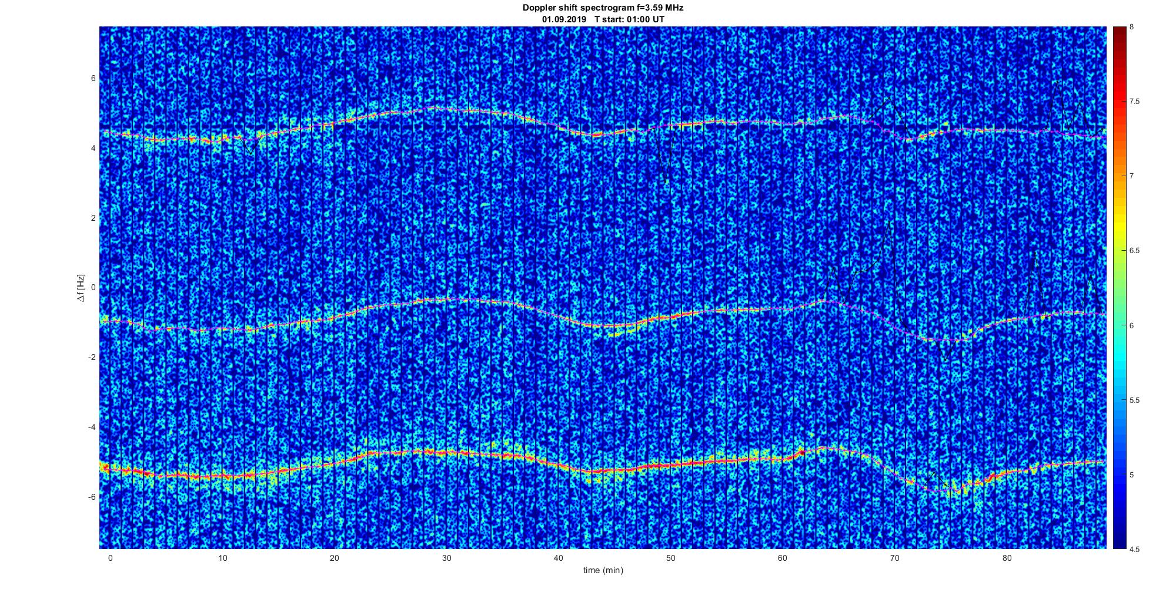This screenshot has height=589, width=1176.
Task: Click the x-axis tick label '60'
Action: [x=783, y=558]
